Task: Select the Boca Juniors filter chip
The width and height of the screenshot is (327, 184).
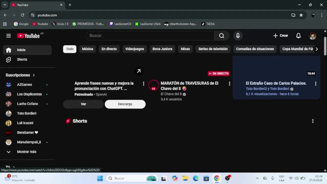Action: [162, 49]
